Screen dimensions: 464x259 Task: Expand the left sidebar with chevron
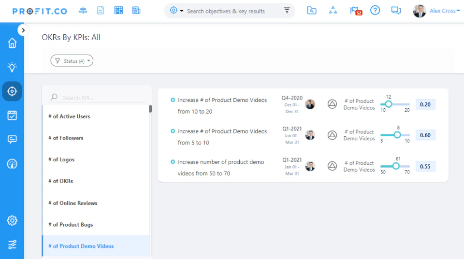23,30
